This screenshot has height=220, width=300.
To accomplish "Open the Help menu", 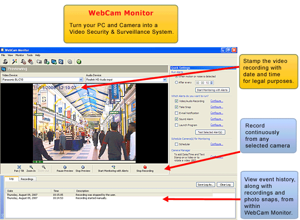I will tap(38, 55).
